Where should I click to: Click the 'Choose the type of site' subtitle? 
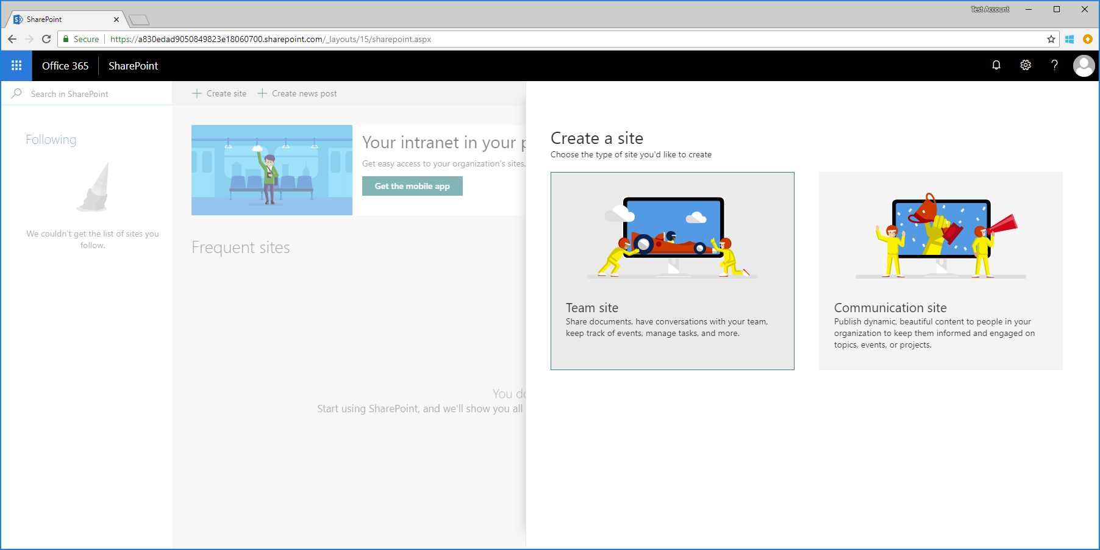click(x=631, y=155)
